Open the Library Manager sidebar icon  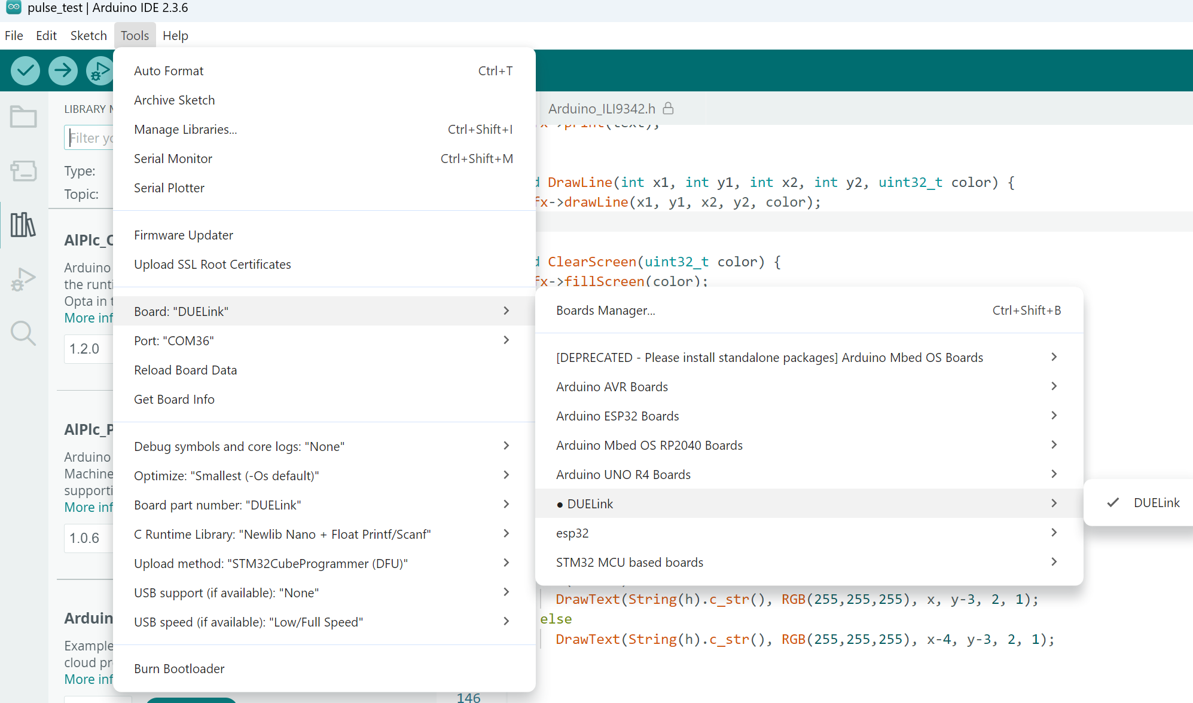point(23,225)
